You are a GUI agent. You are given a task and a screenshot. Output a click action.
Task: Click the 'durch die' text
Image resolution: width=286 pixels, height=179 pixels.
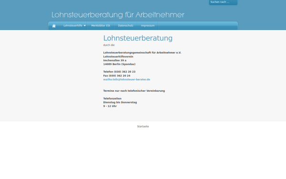109,45
